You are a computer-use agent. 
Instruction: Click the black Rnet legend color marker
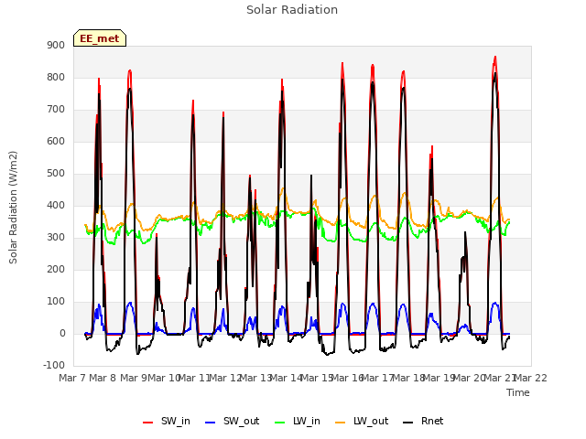click(x=408, y=423)
